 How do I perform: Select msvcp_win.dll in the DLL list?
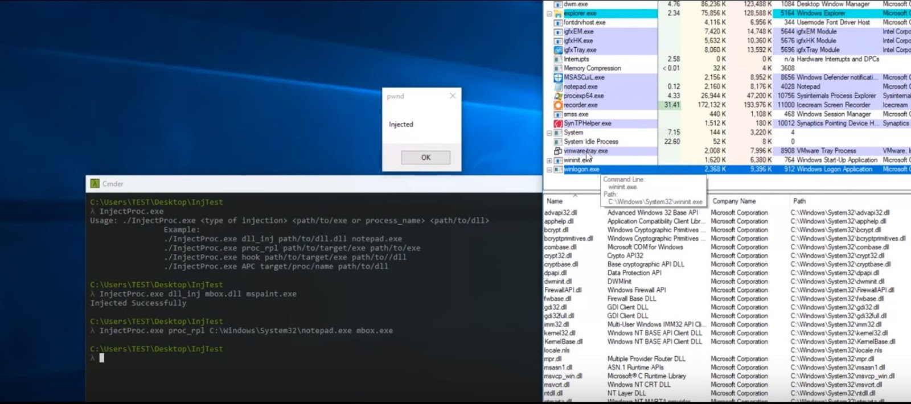coord(563,376)
